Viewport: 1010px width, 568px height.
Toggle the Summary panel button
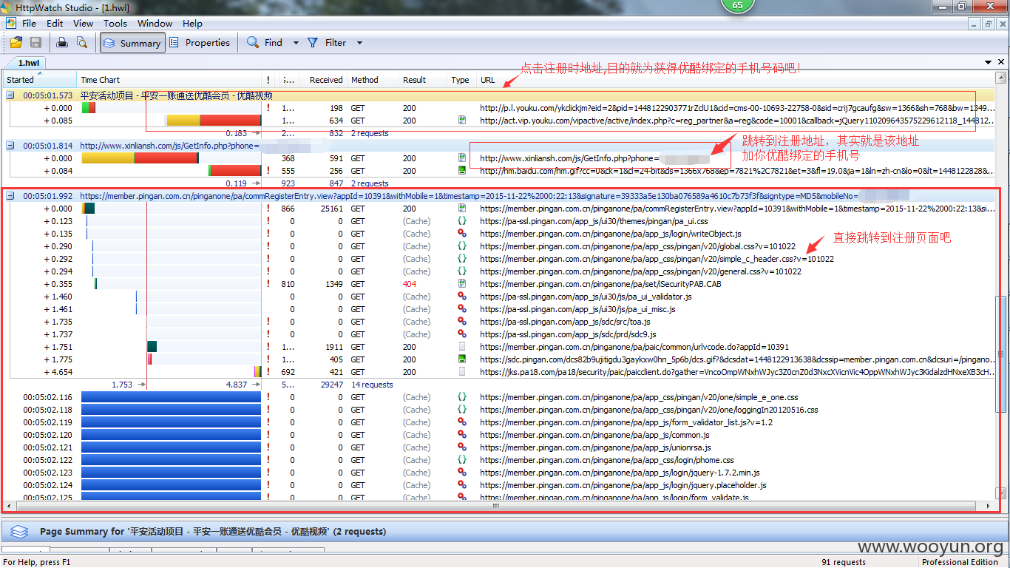131,43
